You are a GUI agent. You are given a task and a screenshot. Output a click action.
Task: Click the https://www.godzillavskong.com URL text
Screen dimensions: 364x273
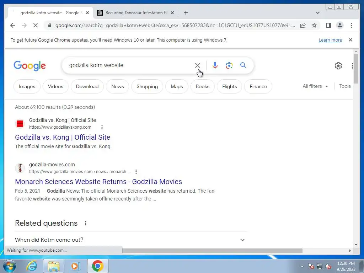point(60,127)
